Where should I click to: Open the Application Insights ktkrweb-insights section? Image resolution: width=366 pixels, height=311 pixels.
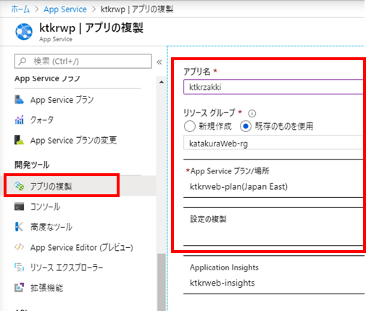(274, 275)
